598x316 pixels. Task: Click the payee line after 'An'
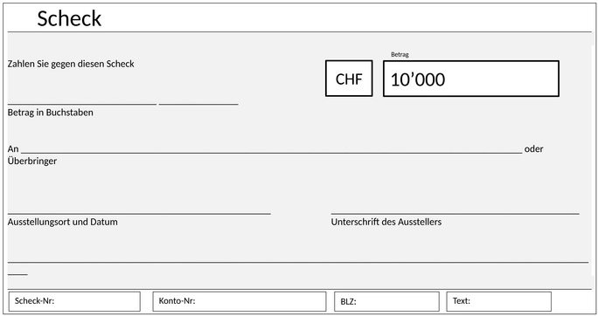[x=272, y=153]
